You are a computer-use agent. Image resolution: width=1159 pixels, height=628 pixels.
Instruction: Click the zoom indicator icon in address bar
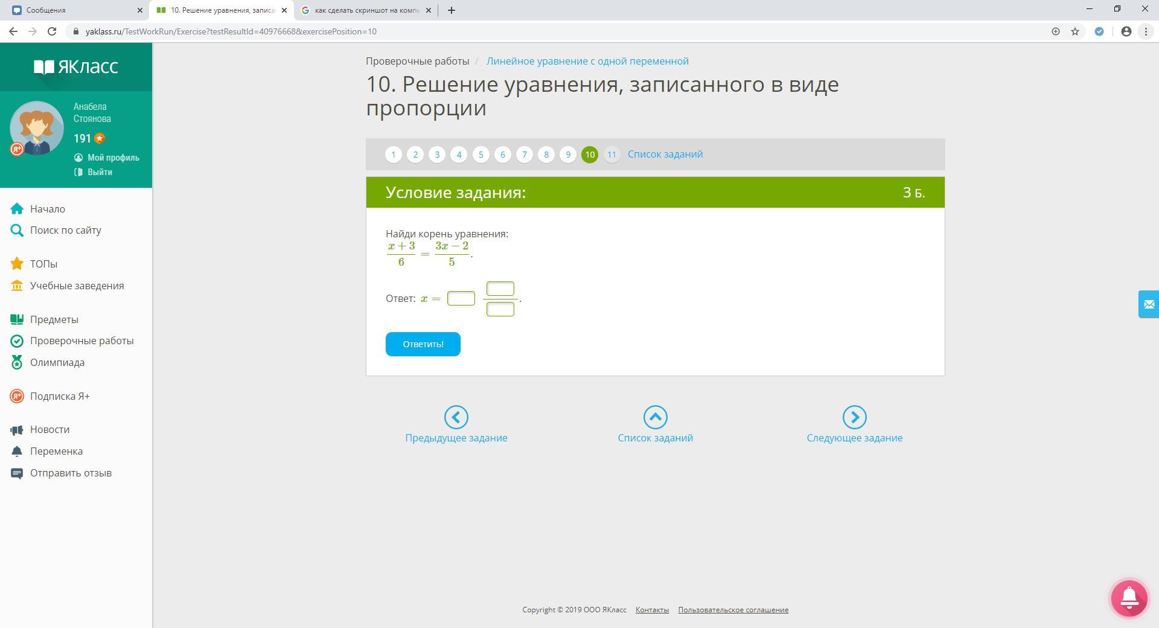1056,31
